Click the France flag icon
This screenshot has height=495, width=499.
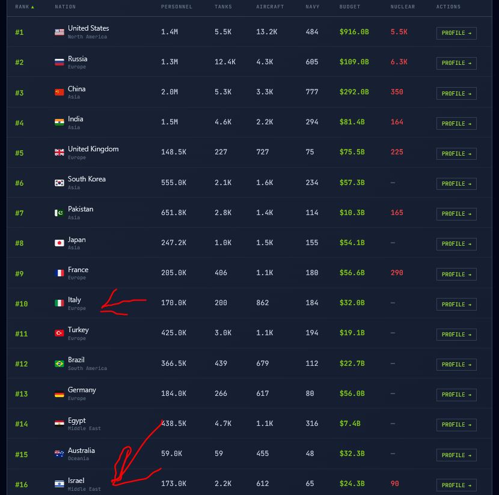[59, 273]
